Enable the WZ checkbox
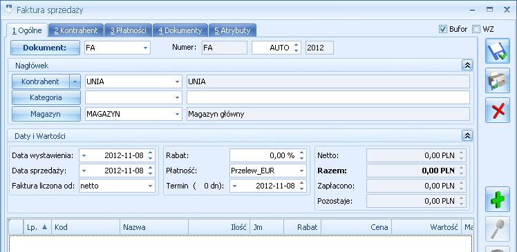517x252 pixels. pos(476,29)
